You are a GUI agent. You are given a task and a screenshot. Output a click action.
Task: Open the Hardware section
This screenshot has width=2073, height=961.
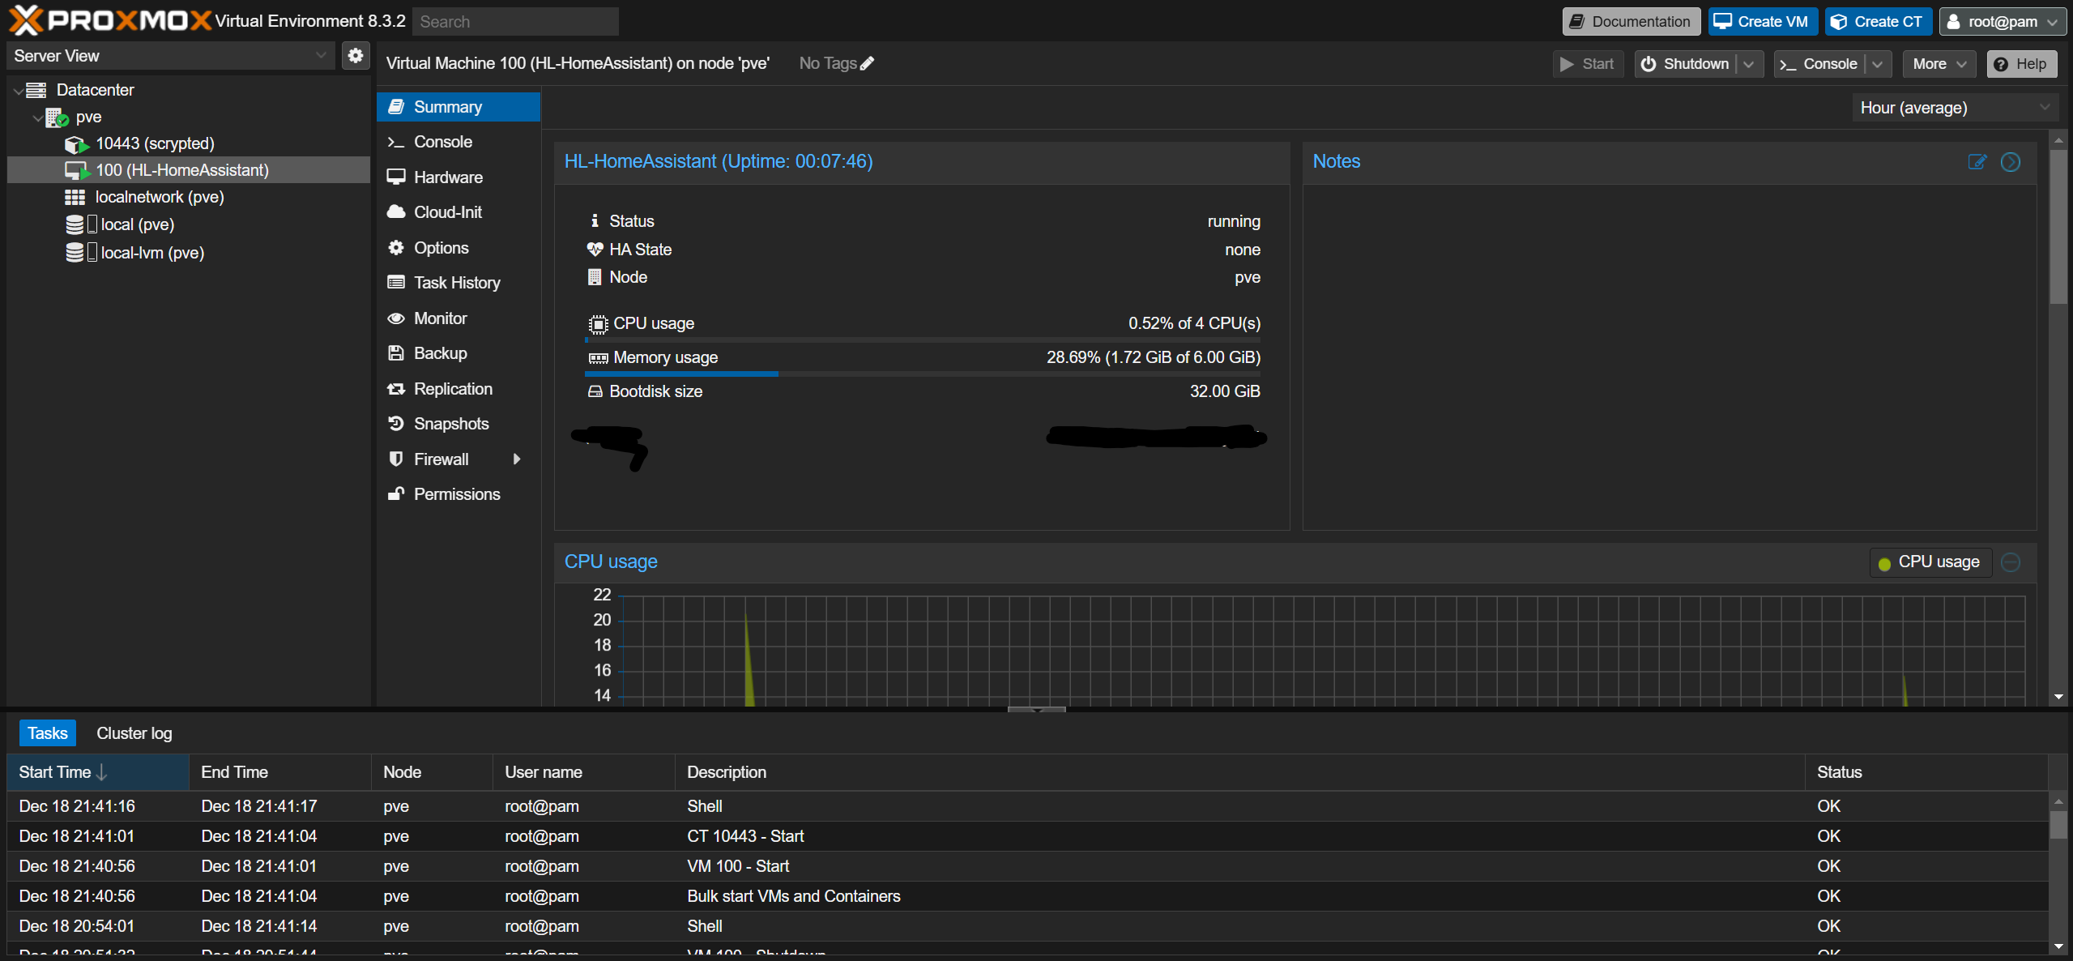pyautogui.click(x=459, y=177)
